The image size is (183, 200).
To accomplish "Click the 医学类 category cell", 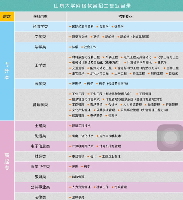I will (40, 84).
